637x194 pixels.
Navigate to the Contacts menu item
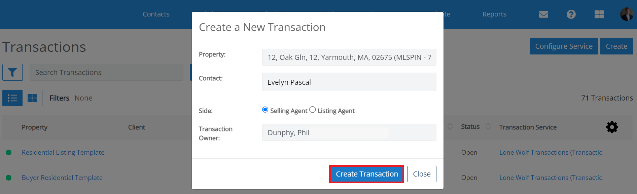156,14
